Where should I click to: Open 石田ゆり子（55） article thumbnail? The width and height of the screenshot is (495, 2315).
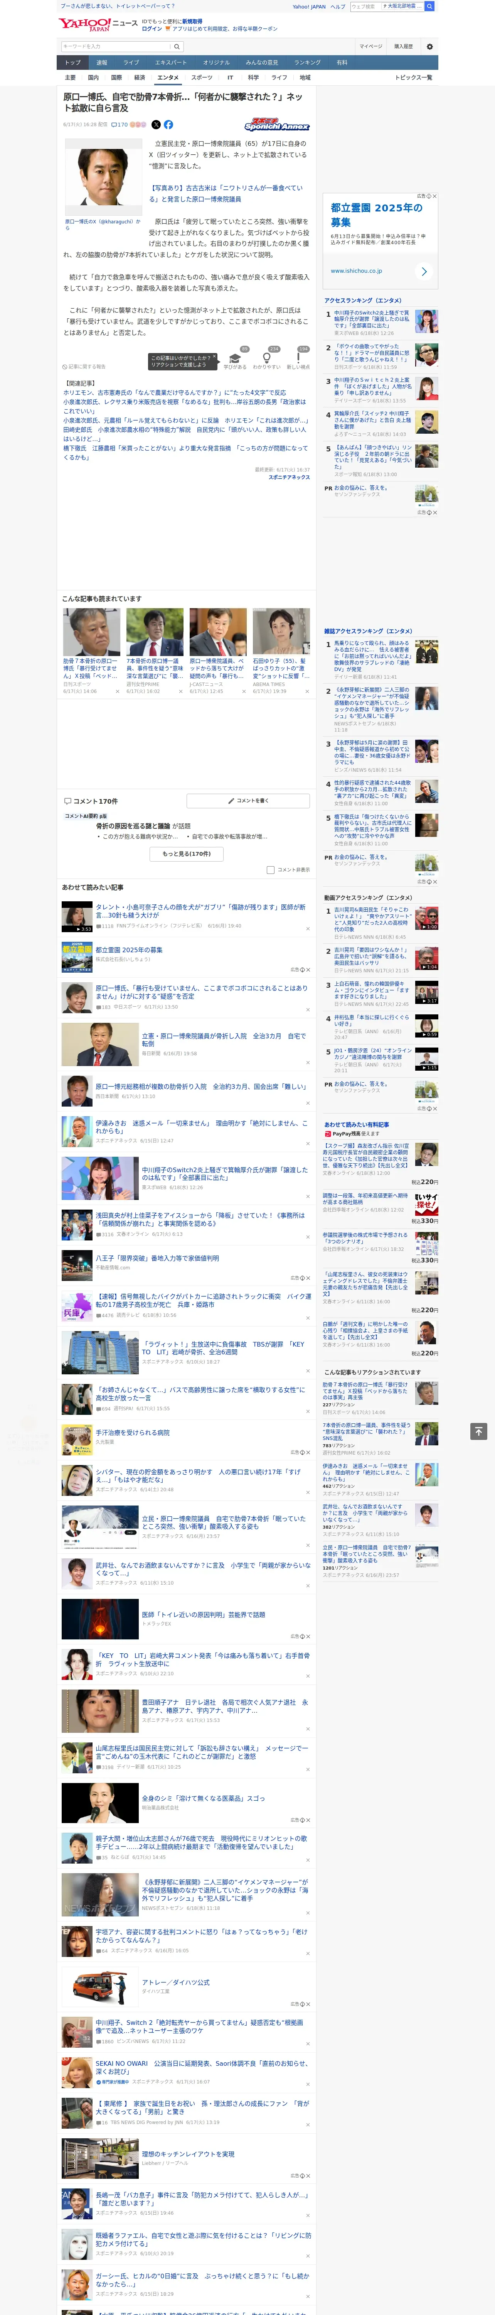[x=280, y=632]
